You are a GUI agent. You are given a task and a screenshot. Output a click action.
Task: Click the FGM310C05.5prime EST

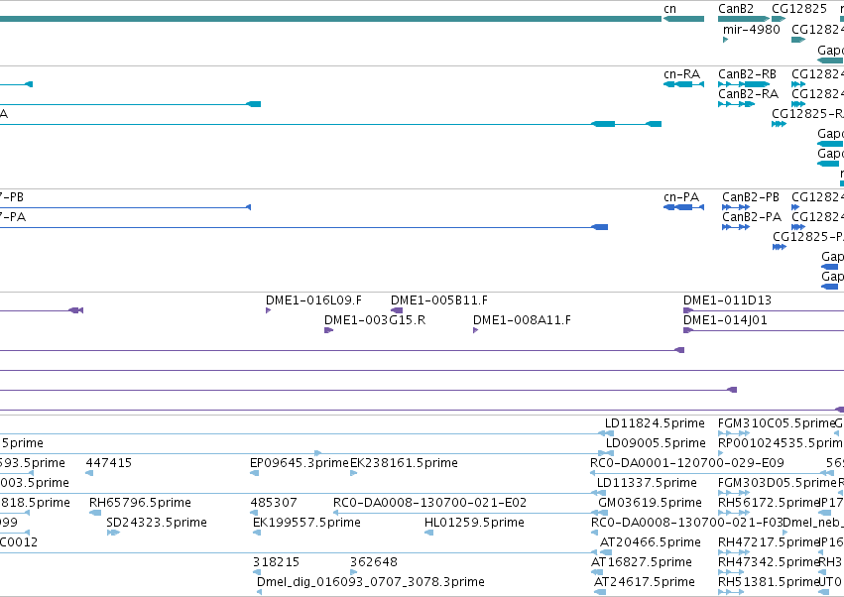734,434
